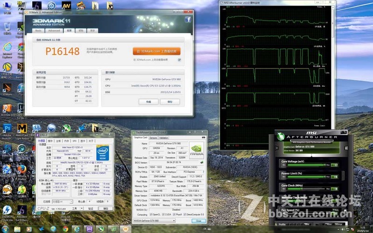The image size is (373, 233).
Task: Click the Afterburner round logo emblem
Action: 281,136
